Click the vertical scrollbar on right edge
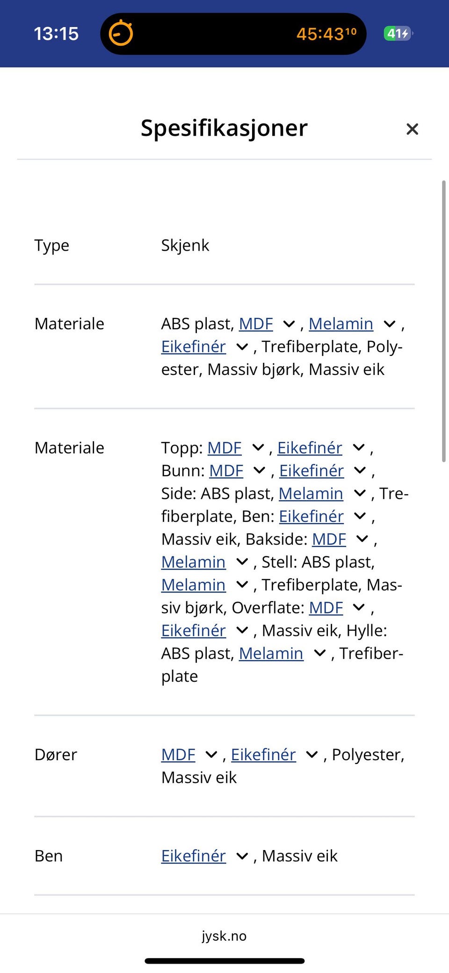 point(443,321)
